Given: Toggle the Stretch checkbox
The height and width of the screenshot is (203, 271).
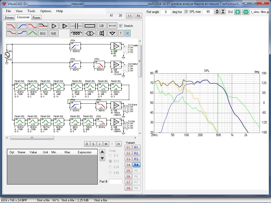Looking at the screenshot, I should coord(120,26).
